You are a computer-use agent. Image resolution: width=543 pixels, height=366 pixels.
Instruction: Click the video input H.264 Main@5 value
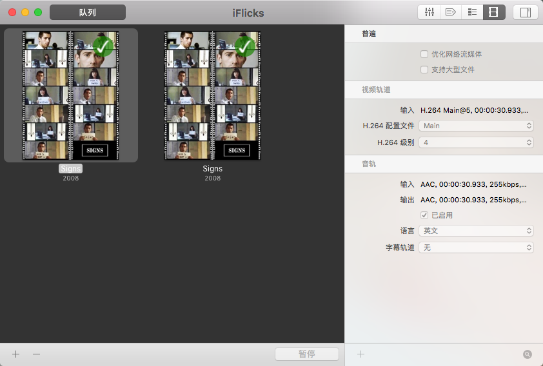475,110
